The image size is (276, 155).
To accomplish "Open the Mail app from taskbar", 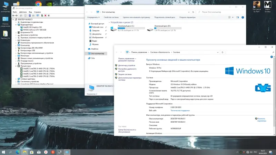I will click(39, 152).
